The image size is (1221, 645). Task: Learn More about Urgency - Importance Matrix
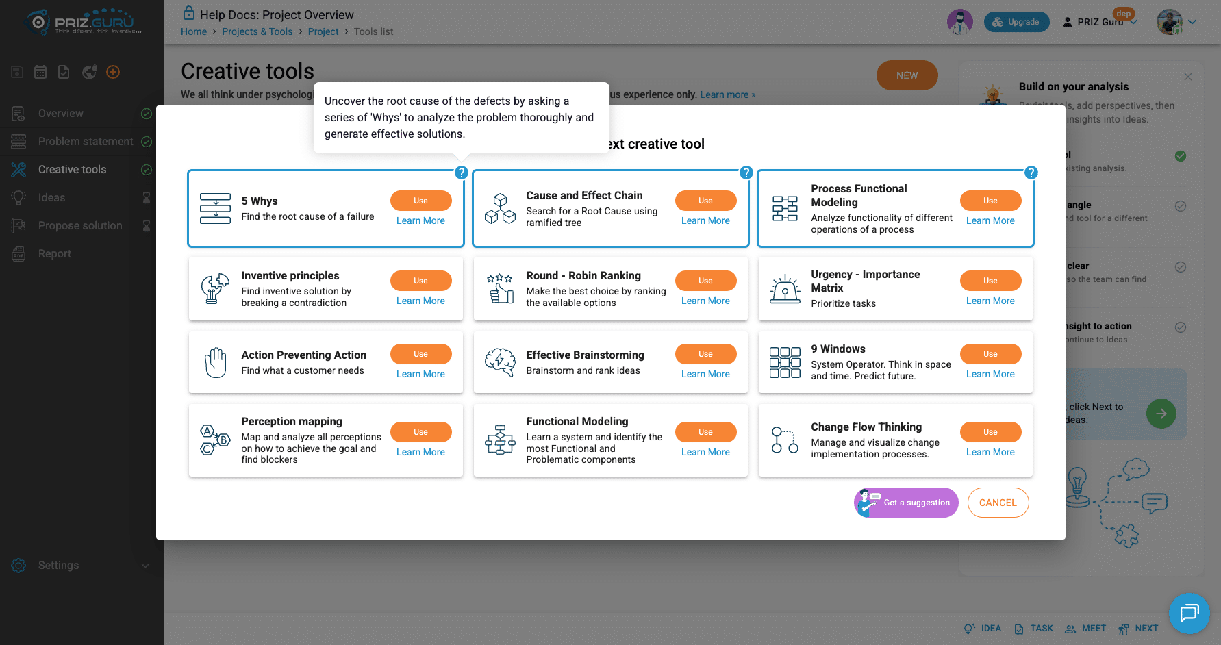[990, 301]
